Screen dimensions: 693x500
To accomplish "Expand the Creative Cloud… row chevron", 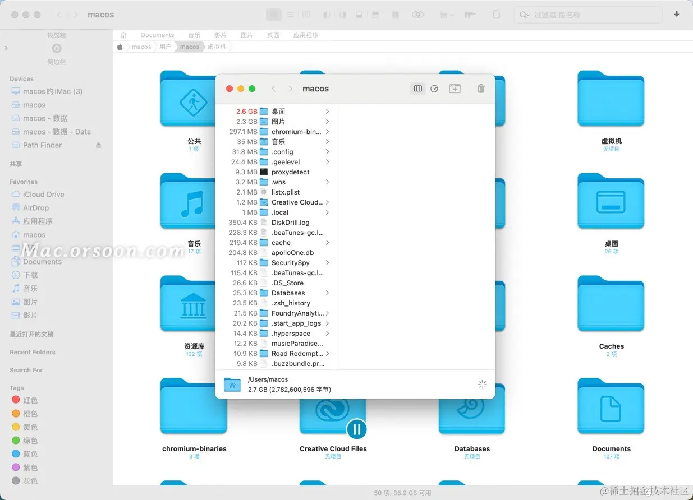I will [327, 202].
